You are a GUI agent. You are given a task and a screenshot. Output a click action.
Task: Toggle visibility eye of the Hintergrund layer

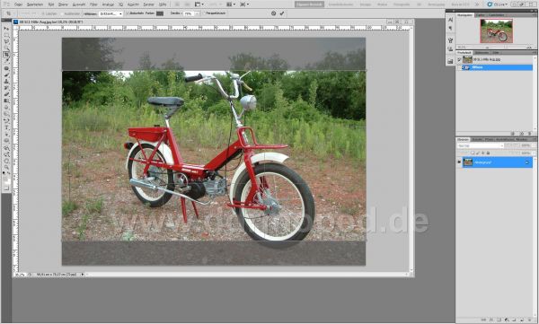459,162
